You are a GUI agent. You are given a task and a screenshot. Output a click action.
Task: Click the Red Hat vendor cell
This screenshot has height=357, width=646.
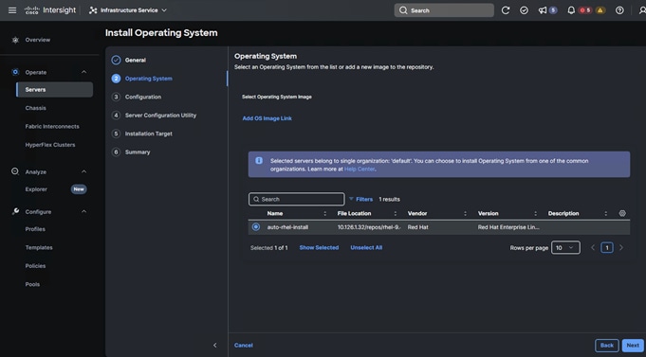pyautogui.click(x=417, y=227)
